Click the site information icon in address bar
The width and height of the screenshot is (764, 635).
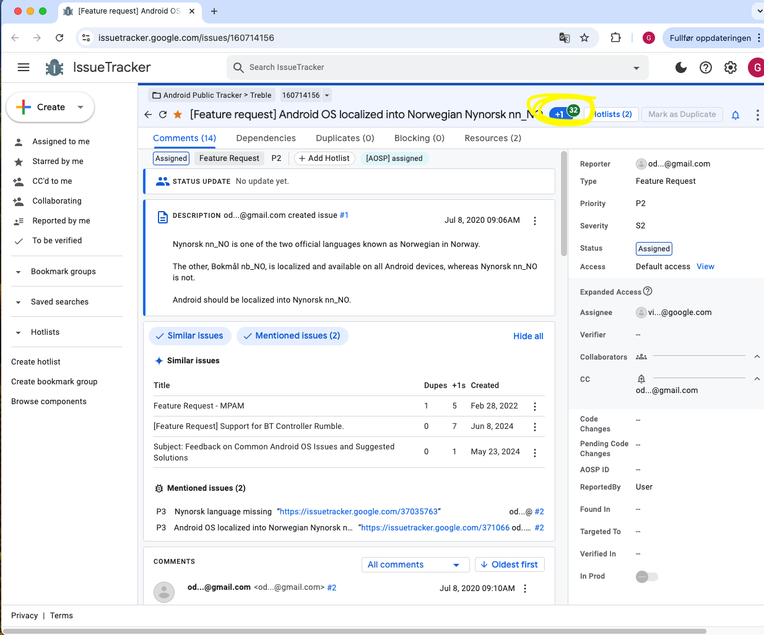(87, 38)
